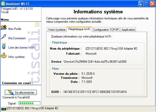The image size is (156, 112).
Task: Click the green Signal strength bar
Action: tap(30, 103)
